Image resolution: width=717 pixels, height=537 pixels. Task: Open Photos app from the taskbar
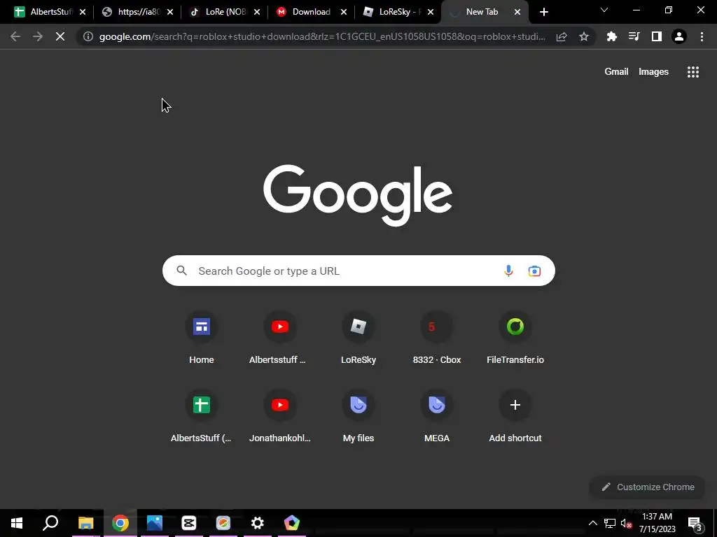155,523
